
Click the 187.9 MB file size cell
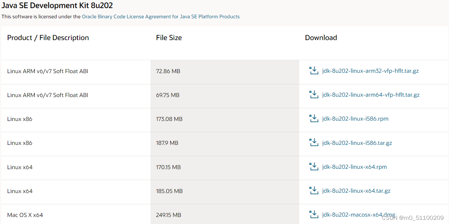[225, 144]
